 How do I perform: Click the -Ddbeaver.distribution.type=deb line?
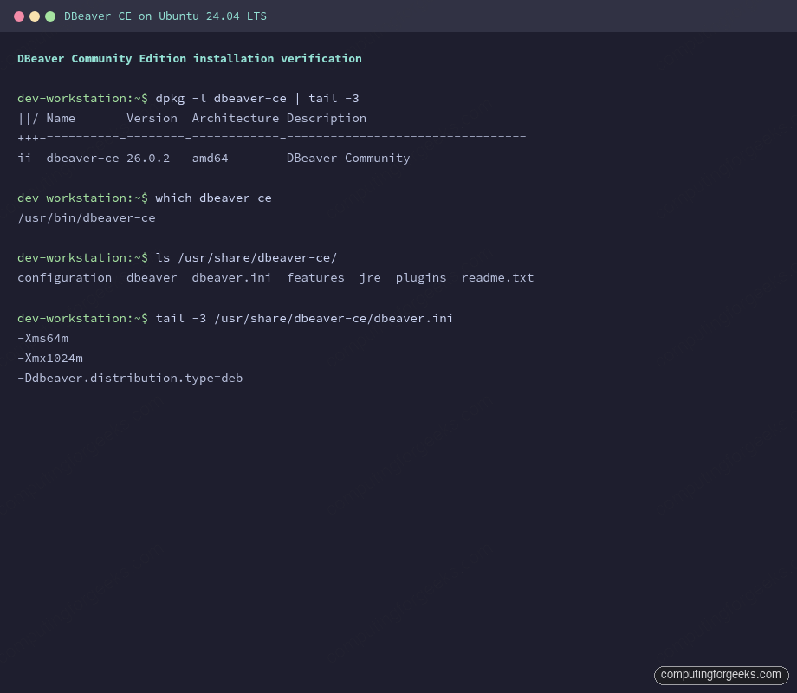[x=130, y=378]
